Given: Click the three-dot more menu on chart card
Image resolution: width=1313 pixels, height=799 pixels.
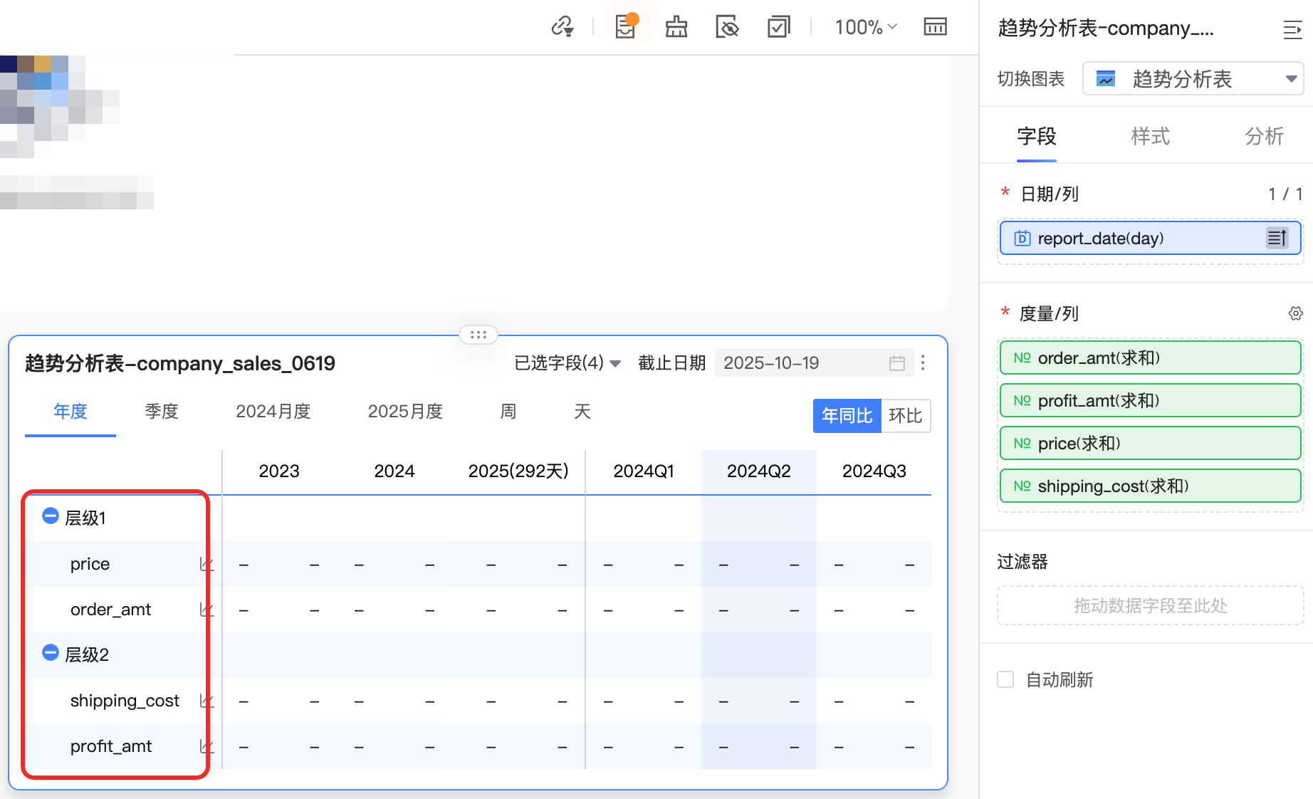Looking at the screenshot, I should pyautogui.click(x=923, y=363).
